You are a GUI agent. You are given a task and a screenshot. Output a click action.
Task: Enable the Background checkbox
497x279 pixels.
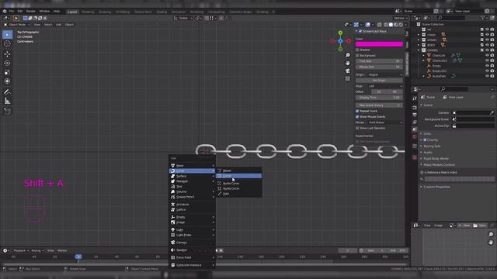click(357, 56)
